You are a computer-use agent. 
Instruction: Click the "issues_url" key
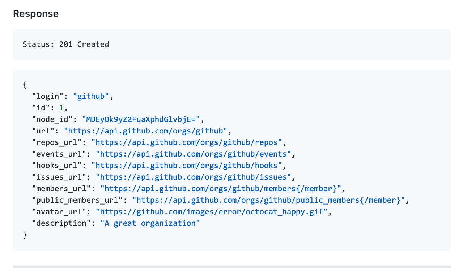(59, 177)
